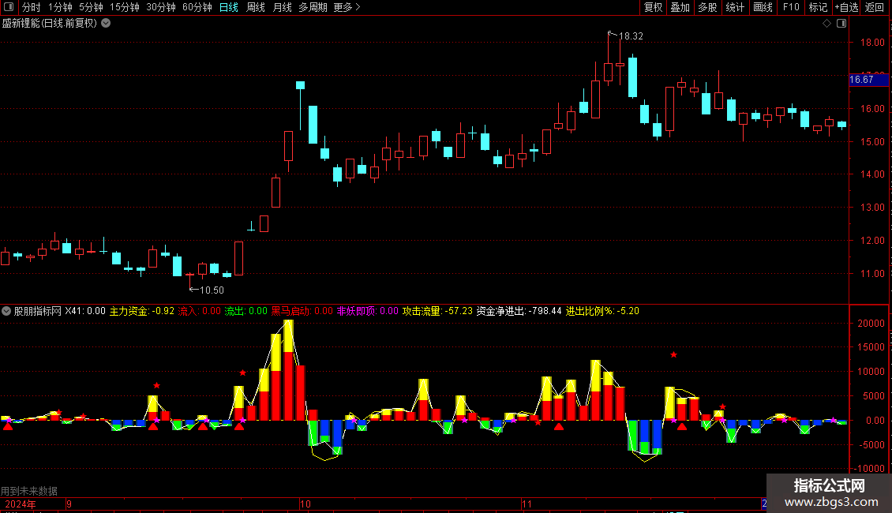Click the X41: 0.00 value
The height and width of the screenshot is (513, 892).
(x=85, y=311)
